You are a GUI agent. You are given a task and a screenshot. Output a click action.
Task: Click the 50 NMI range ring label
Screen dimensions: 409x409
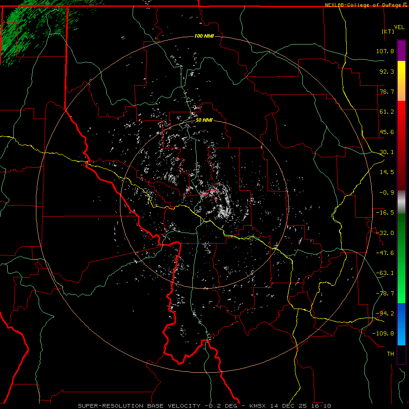(x=204, y=120)
